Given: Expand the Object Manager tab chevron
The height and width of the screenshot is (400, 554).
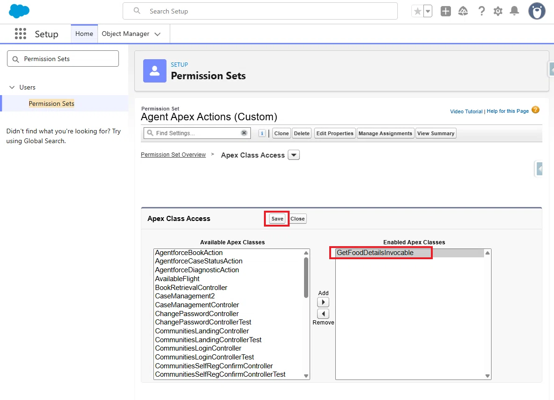Looking at the screenshot, I should point(158,34).
